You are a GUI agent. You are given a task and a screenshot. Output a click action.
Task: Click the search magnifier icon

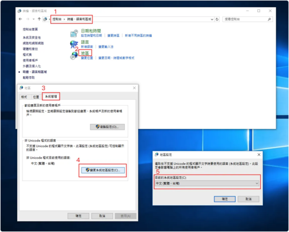269,19
